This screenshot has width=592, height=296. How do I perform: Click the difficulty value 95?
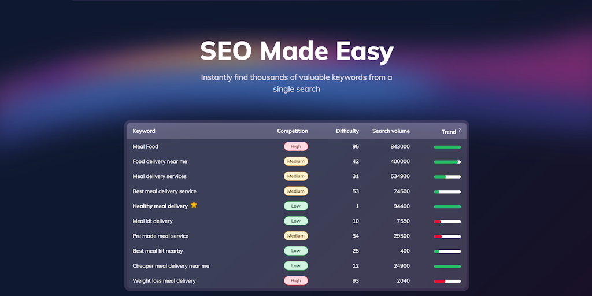click(x=356, y=146)
